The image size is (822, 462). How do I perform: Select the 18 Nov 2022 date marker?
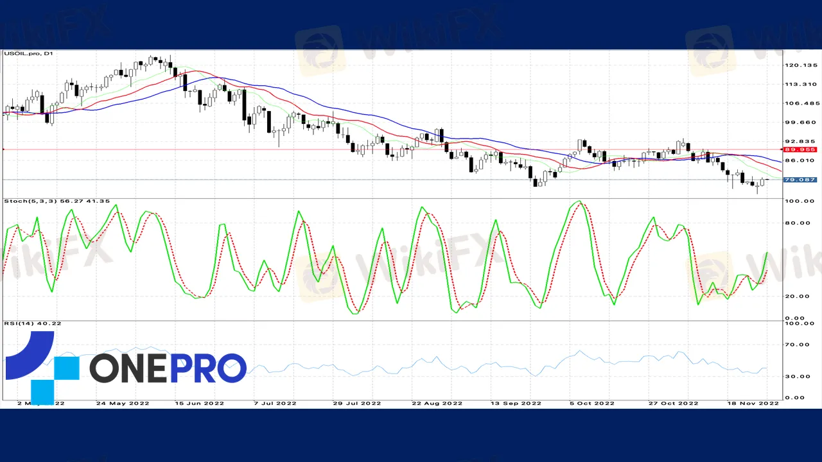point(753,404)
